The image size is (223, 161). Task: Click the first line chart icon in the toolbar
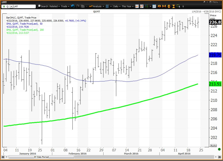tap(137, 6)
